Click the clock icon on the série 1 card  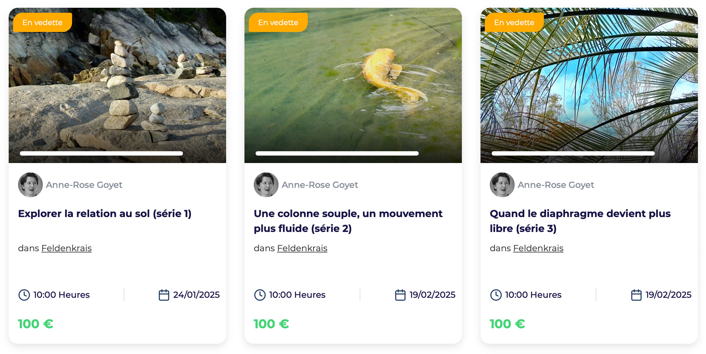[x=24, y=295]
